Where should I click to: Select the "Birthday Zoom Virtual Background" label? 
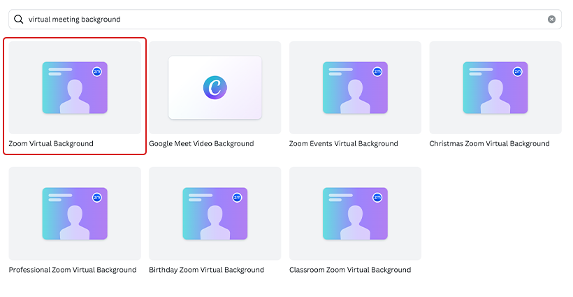coord(206,270)
